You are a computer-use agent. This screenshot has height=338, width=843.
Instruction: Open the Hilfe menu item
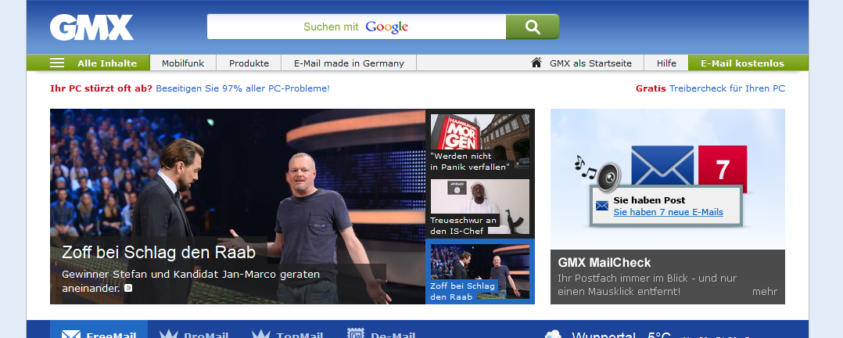point(666,63)
